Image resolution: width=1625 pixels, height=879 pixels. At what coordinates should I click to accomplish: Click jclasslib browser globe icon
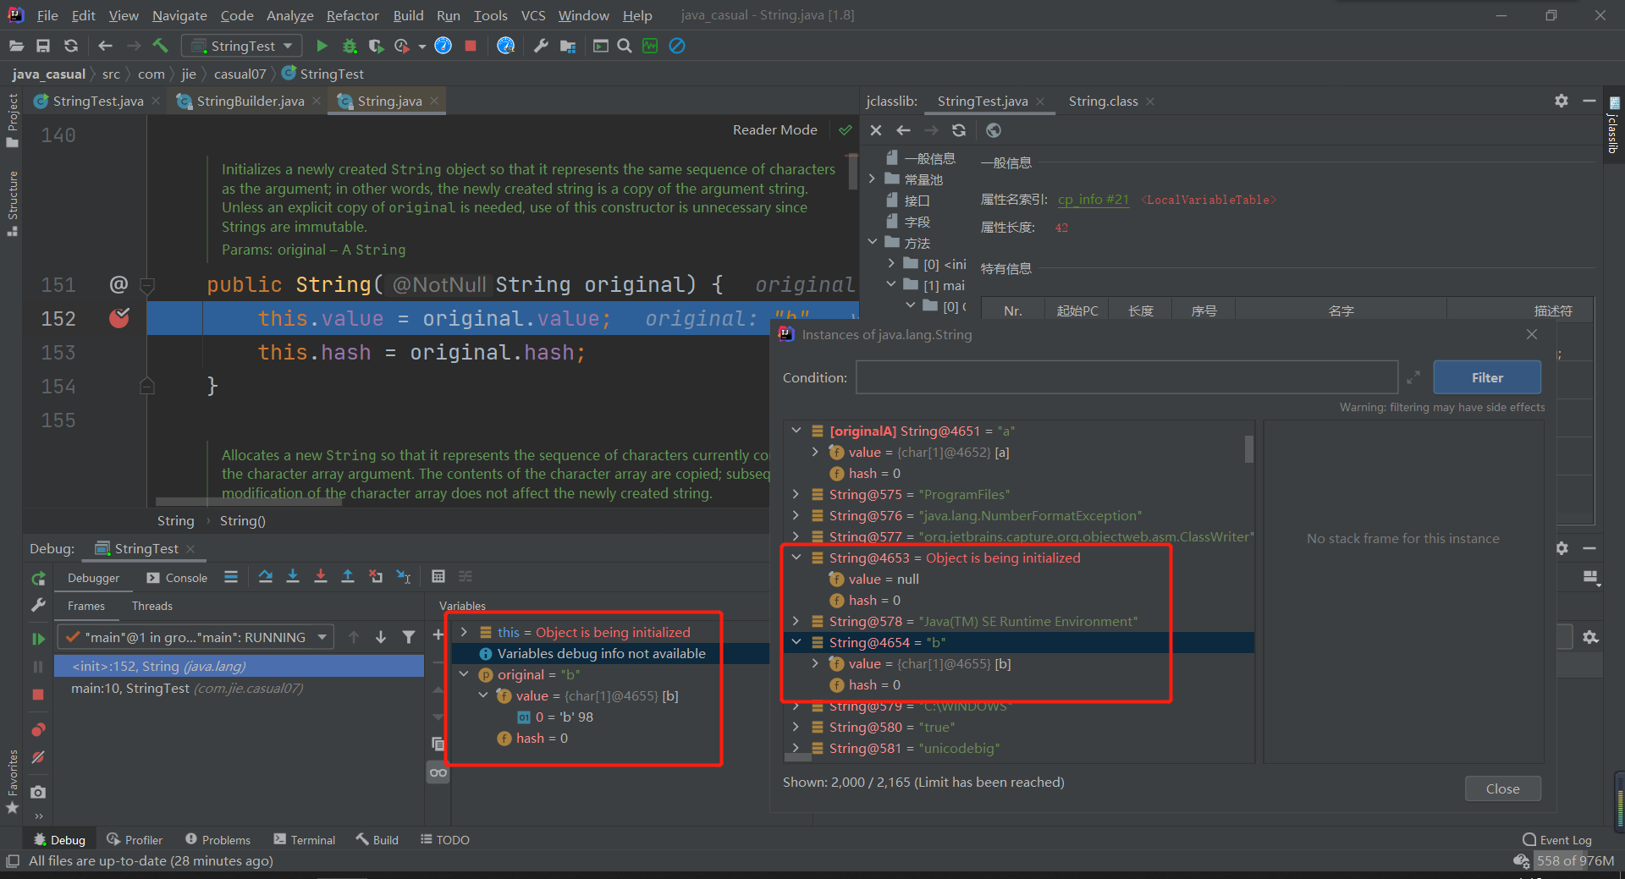click(994, 130)
